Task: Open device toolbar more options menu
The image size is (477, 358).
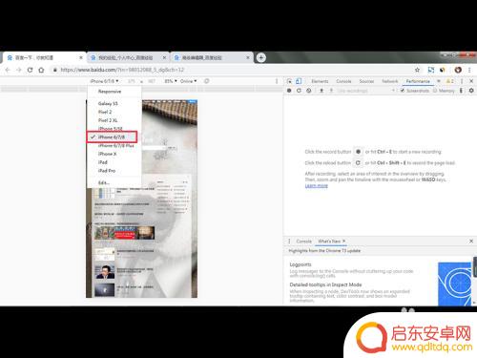Action: (277, 81)
